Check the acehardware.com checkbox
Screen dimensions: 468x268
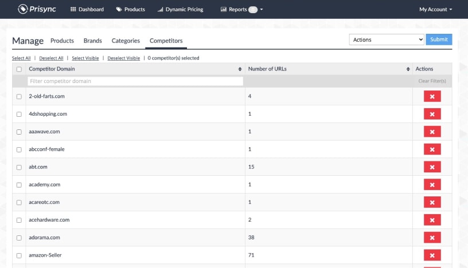tap(19, 220)
